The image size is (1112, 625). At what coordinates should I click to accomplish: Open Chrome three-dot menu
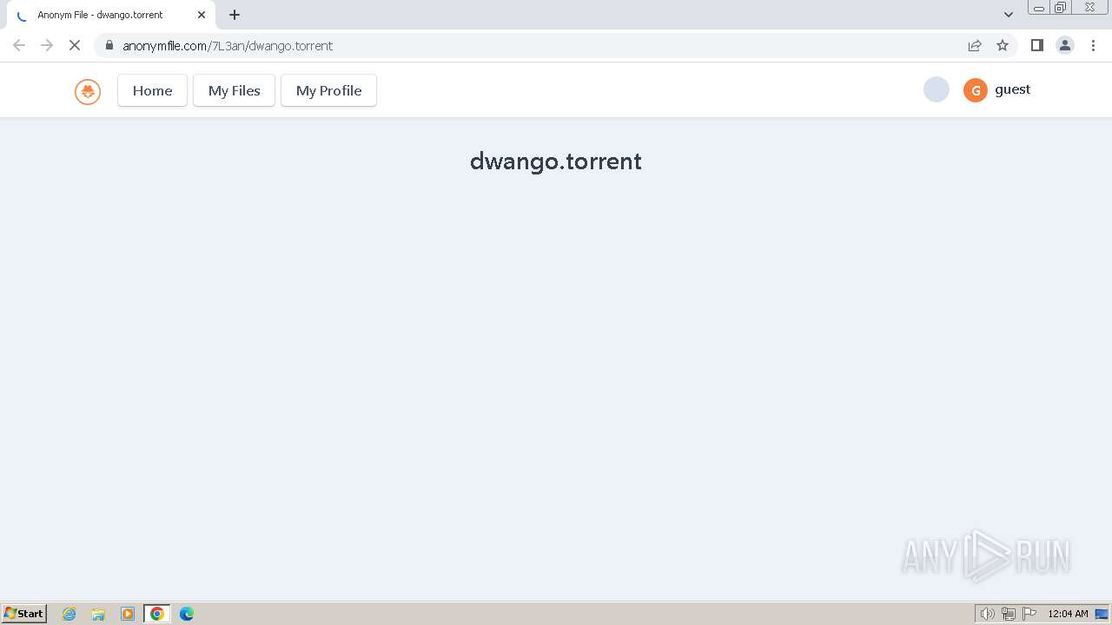pos(1093,45)
